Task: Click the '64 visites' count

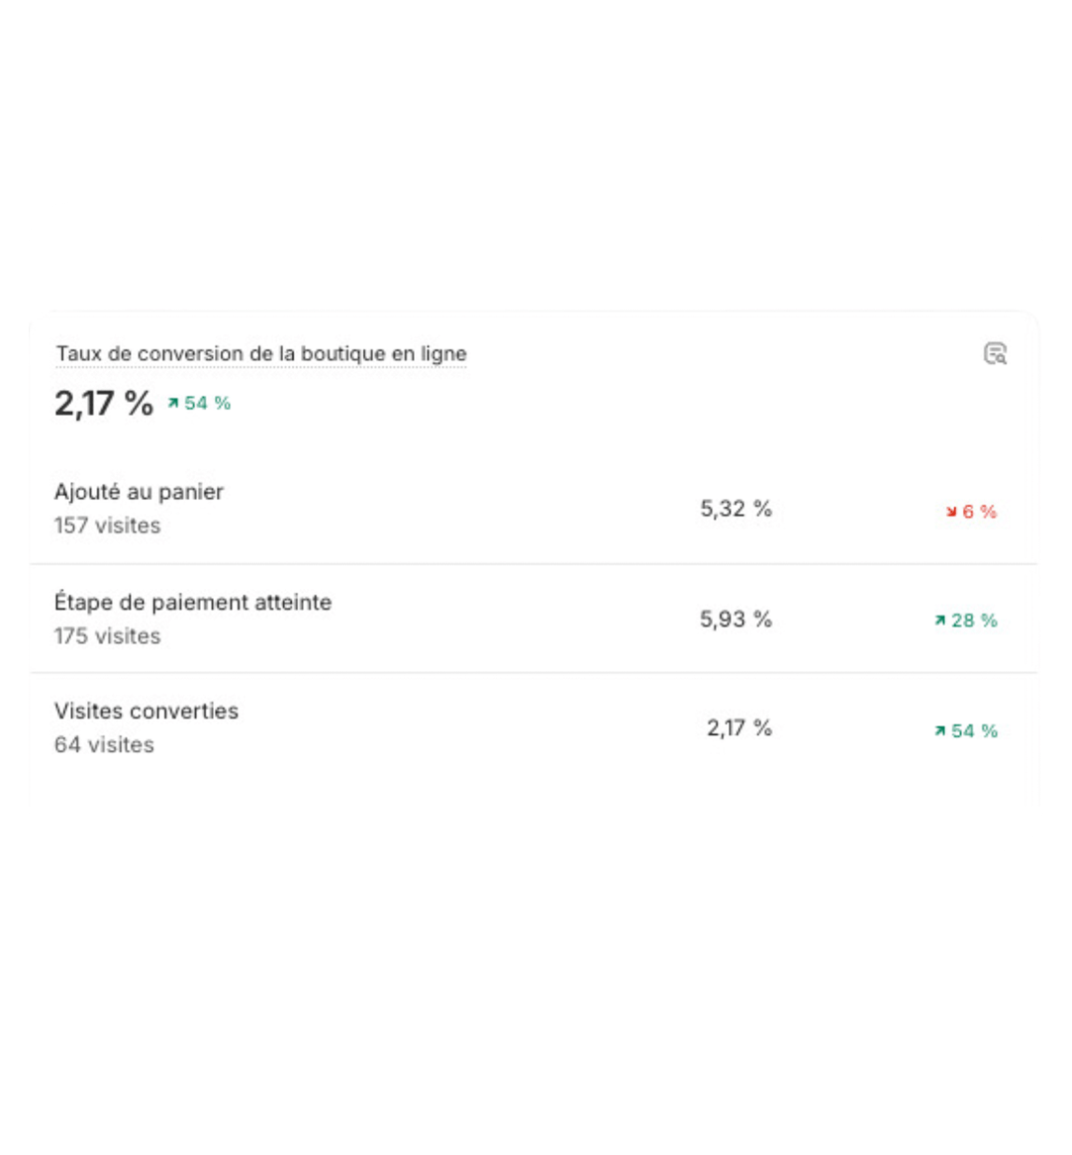Action: [x=104, y=744]
